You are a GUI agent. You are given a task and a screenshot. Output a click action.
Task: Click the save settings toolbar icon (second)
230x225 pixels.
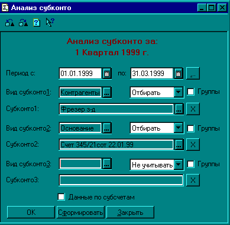[23, 23]
